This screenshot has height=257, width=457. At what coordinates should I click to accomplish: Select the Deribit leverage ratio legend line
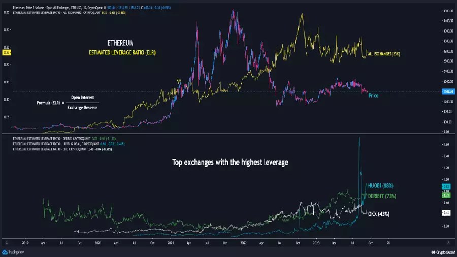tap(64, 139)
